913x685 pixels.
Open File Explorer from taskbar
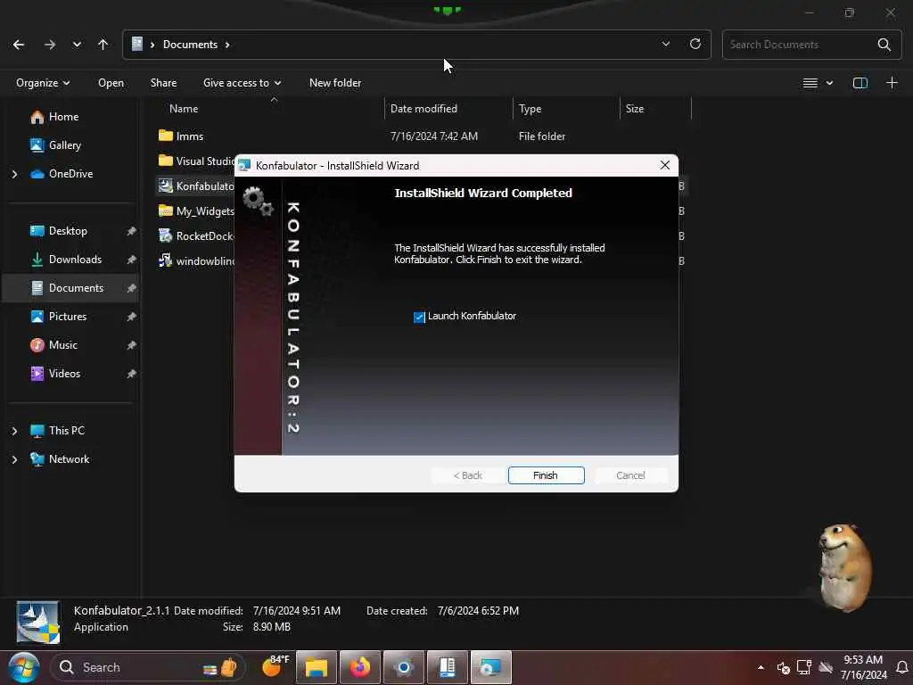(x=317, y=667)
